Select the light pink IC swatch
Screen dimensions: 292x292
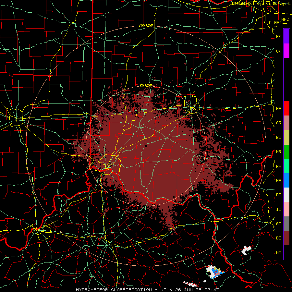click(x=286, y=209)
